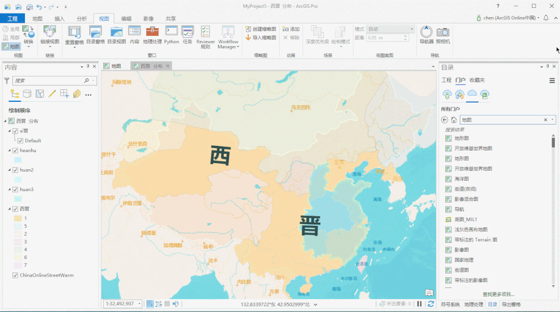Click Create Thumbnail (创建缩略图) button
This screenshot has height=312, width=560.
[261, 29]
